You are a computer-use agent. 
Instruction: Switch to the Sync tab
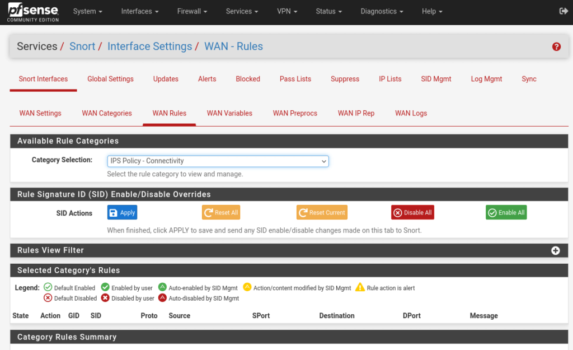[529, 79]
